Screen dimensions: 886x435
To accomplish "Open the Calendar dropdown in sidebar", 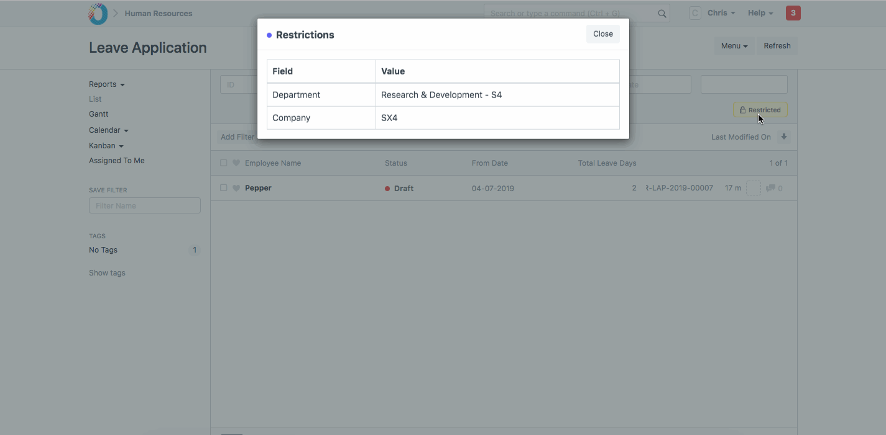I will (108, 130).
